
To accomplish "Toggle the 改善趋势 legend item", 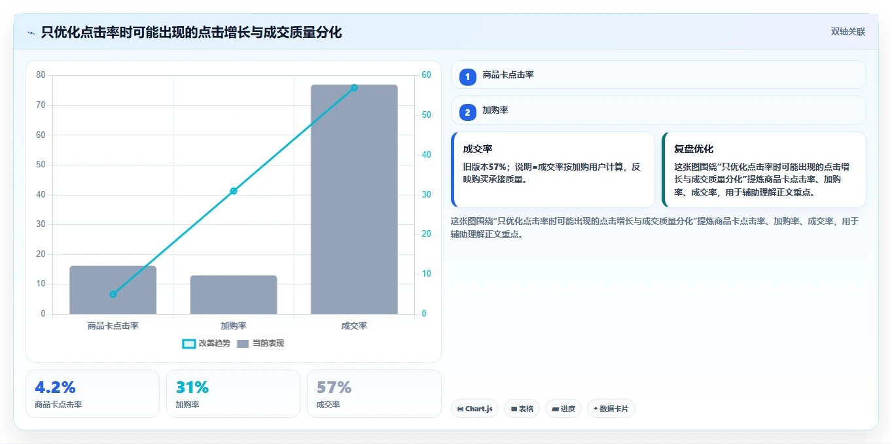I will point(206,343).
